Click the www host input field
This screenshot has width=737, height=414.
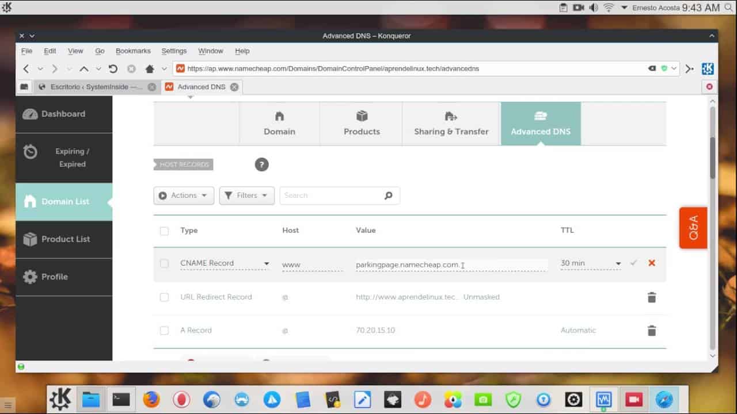(313, 264)
